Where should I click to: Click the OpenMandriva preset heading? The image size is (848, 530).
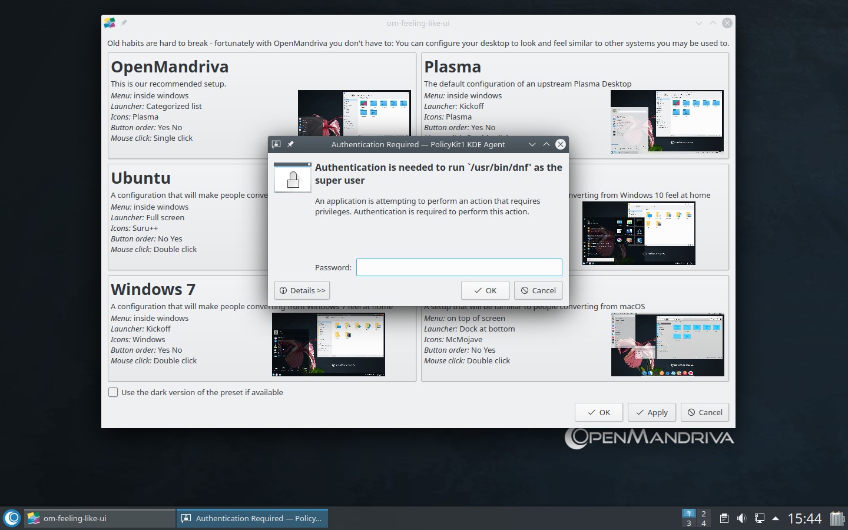tap(170, 67)
